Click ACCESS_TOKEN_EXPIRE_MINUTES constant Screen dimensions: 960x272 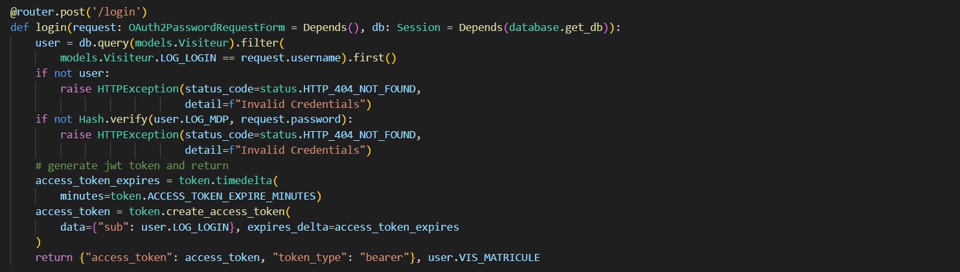click(232, 196)
